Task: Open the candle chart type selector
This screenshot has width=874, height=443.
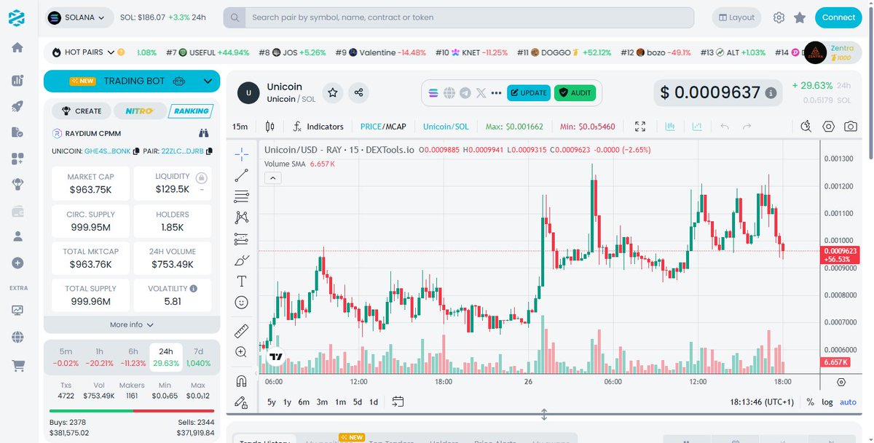Action: pyautogui.click(x=270, y=127)
